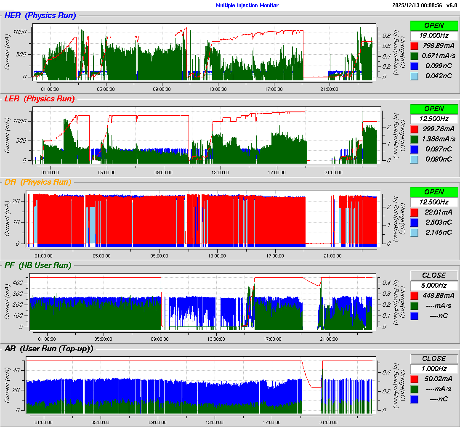Click the red swatch beside PF 448.88mA

coord(415,295)
